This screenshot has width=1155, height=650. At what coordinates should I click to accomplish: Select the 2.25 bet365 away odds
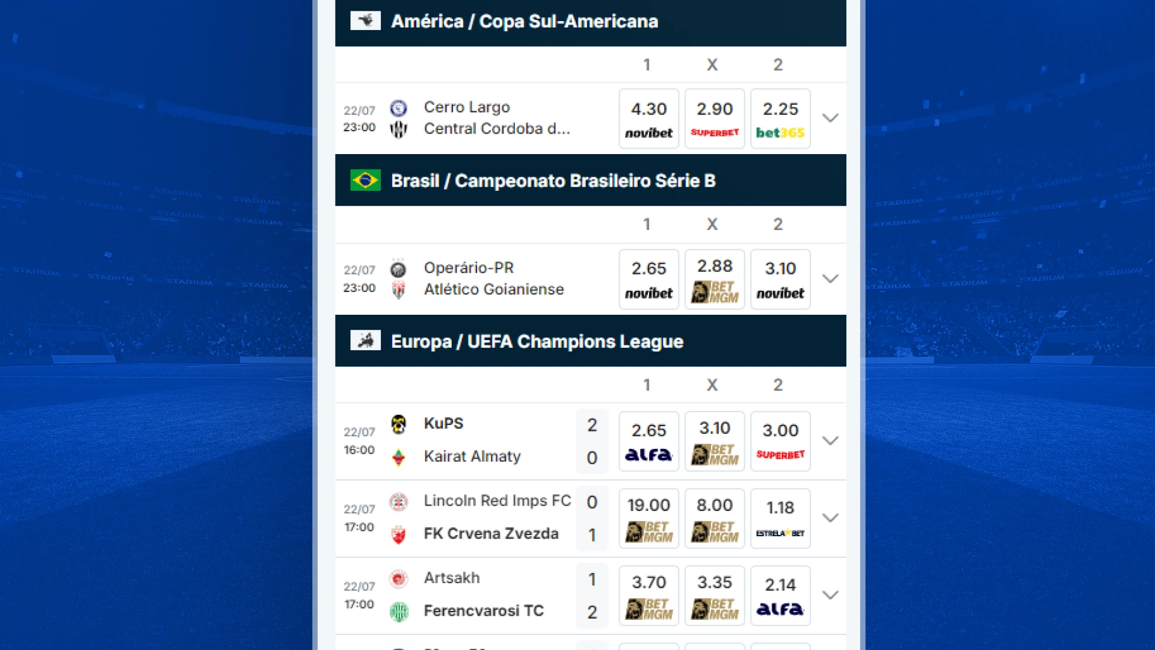pyautogui.click(x=780, y=119)
